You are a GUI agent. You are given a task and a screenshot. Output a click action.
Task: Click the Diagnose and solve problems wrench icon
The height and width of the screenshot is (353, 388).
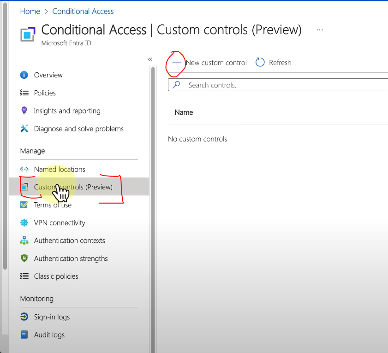tap(24, 129)
